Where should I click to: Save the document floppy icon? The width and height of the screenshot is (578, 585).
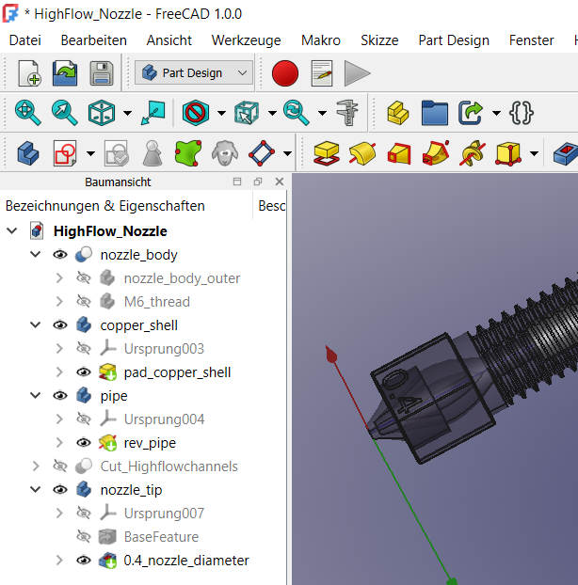click(102, 73)
